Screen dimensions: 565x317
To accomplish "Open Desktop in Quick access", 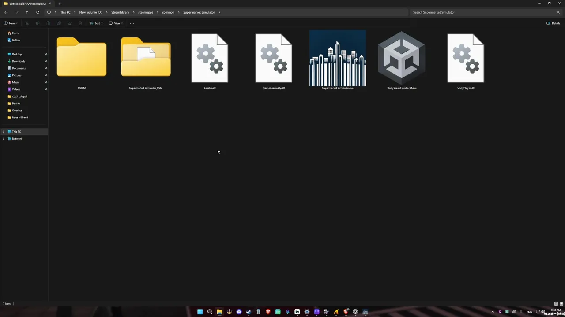I will [15, 54].
